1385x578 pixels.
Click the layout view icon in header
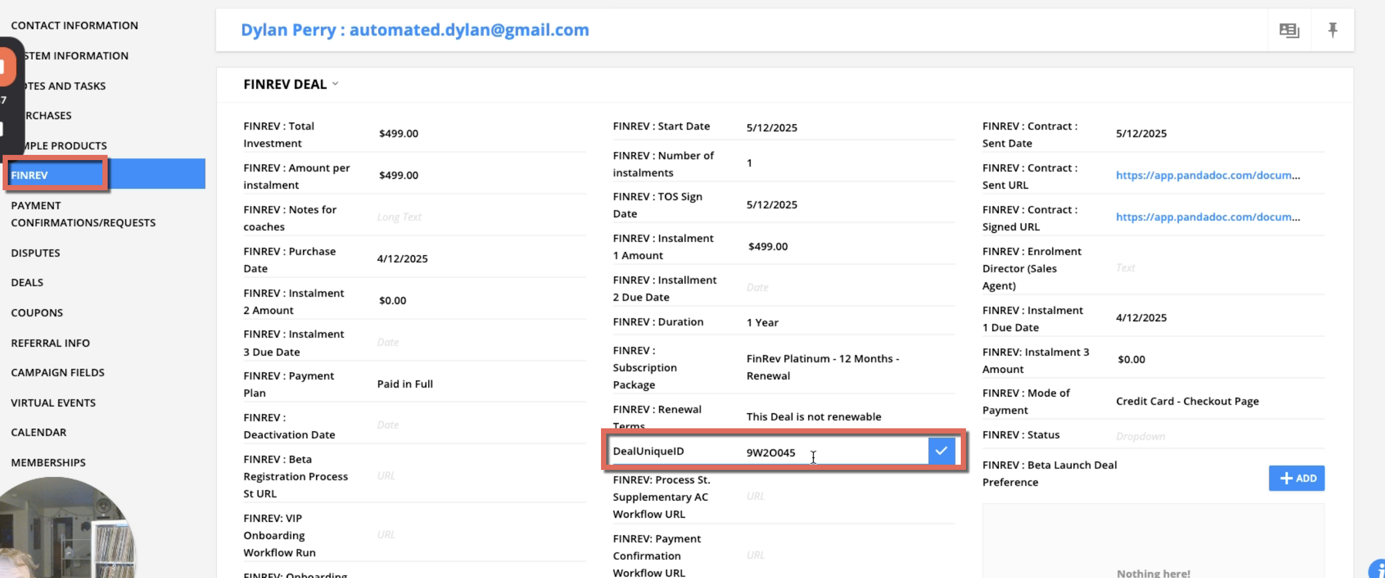coord(1289,30)
